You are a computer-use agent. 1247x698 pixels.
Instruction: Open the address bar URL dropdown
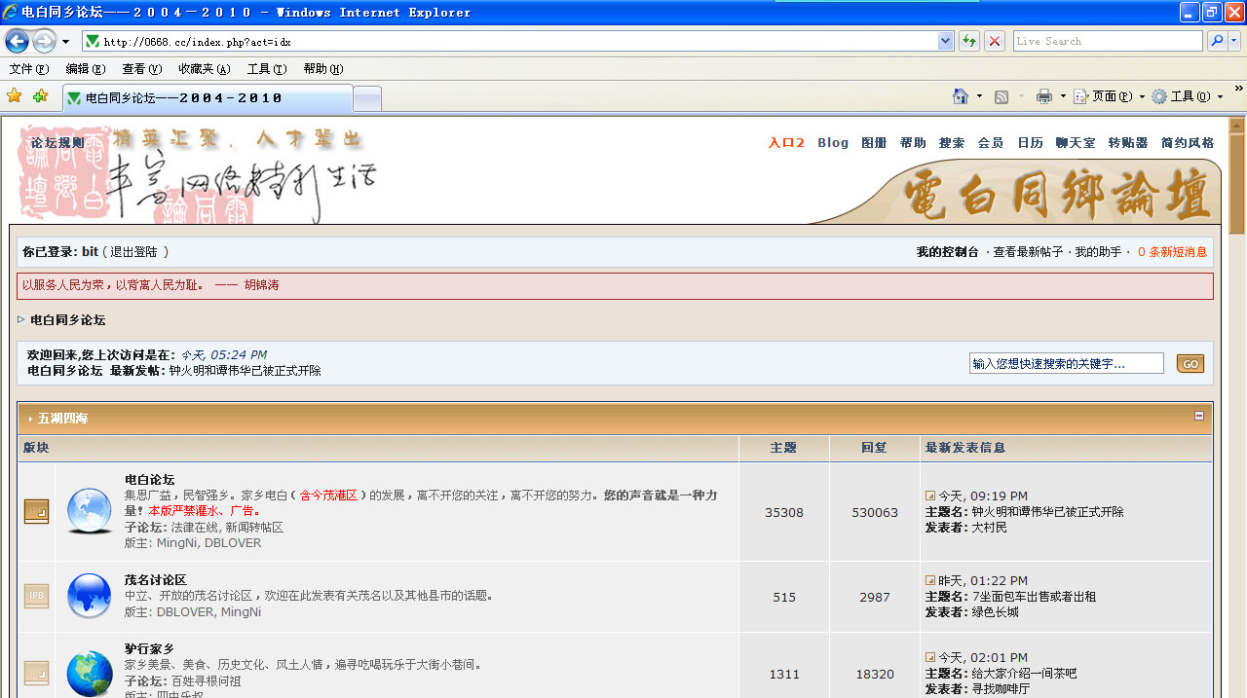pos(945,41)
